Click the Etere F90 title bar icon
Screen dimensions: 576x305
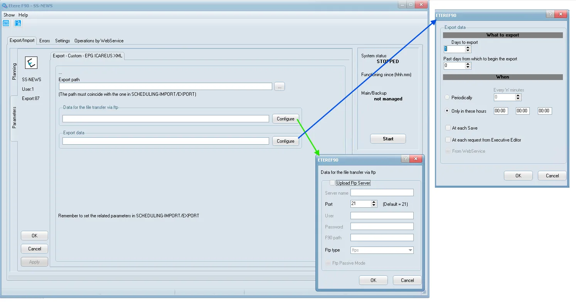coord(5,5)
